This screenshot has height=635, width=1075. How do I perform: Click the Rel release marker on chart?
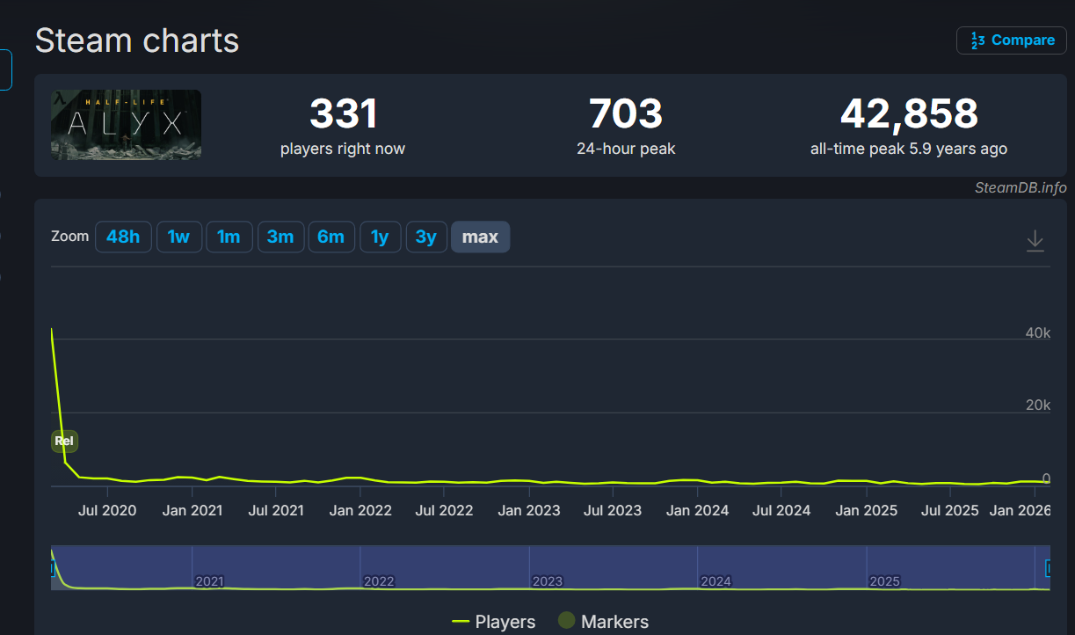pyautogui.click(x=64, y=441)
